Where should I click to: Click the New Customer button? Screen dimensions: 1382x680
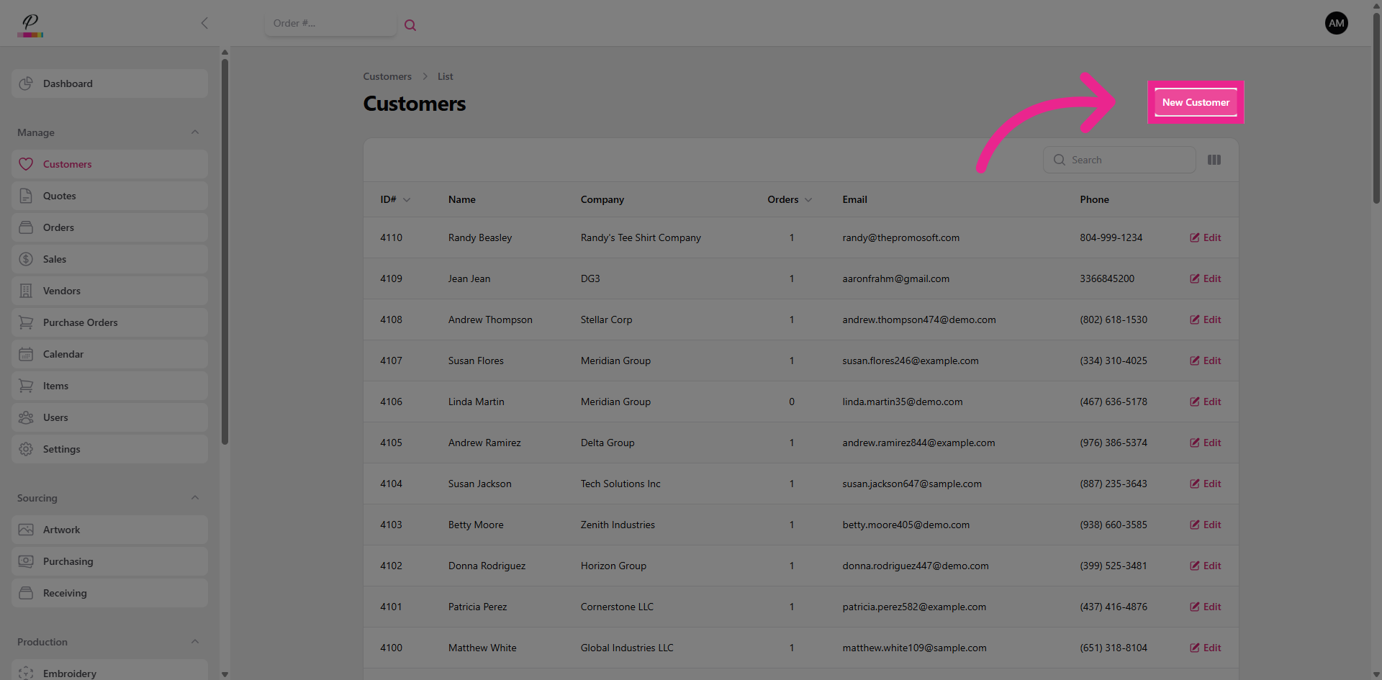[x=1195, y=102]
